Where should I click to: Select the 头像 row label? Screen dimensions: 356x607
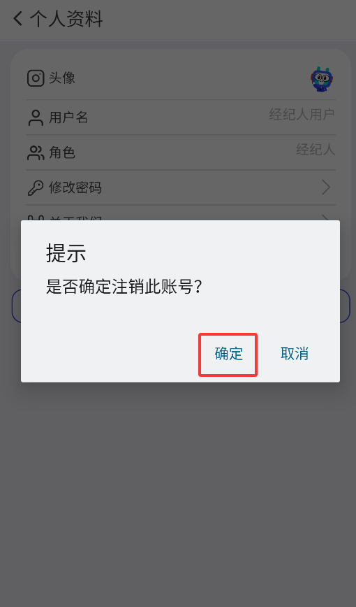click(x=62, y=78)
